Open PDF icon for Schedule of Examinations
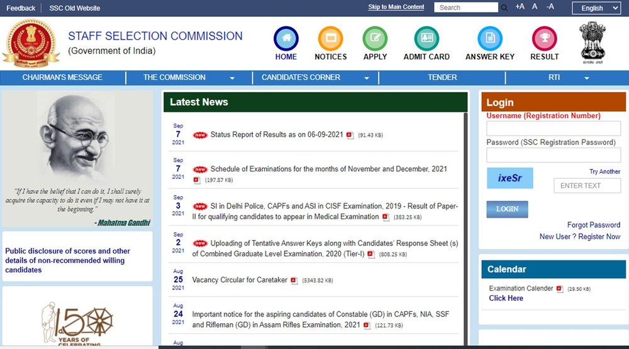Screen dimensions: 629x349 point(196,180)
